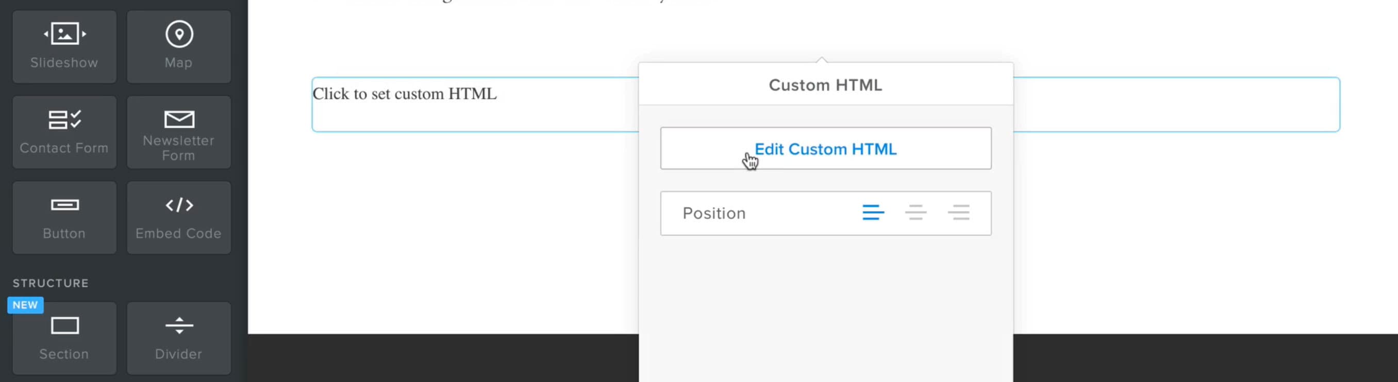Select the Button element tile

[64, 217]
